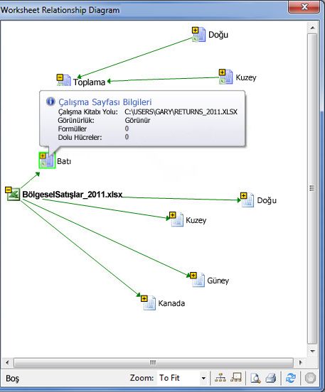Click the vertical scrollbar thumb
The image size is (325, 392).
(312, 189)
